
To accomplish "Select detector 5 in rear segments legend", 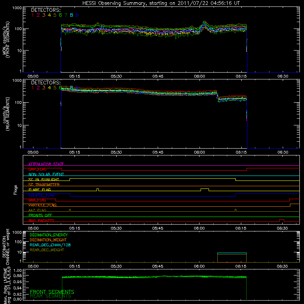I will [55, 88].
